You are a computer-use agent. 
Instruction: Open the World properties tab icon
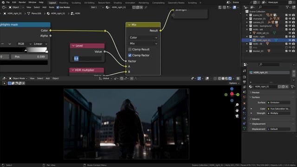tap(245, 97)
